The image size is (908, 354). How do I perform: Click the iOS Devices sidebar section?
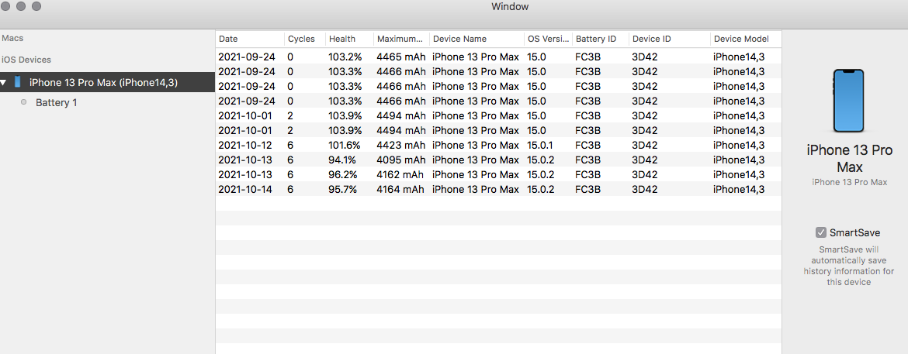click(26, 60)
